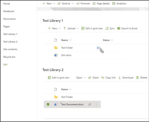Click share icon on Test Document.docx row
The height and width of the screenshot is (122, 149).
pyautogui.click(x=90, y=104)
